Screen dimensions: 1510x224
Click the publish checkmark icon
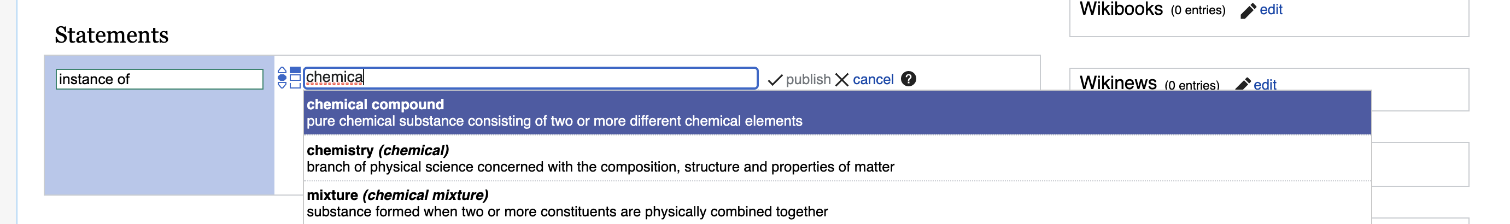click(775, 80)
